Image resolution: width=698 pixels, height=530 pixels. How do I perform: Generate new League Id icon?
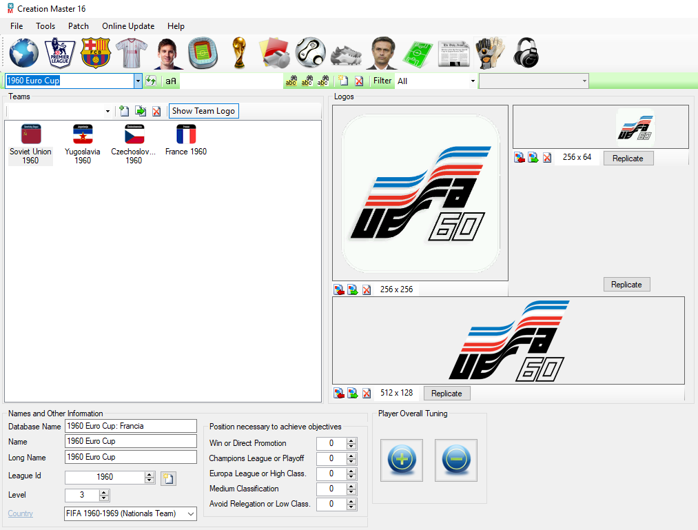(x=168, y=478)
